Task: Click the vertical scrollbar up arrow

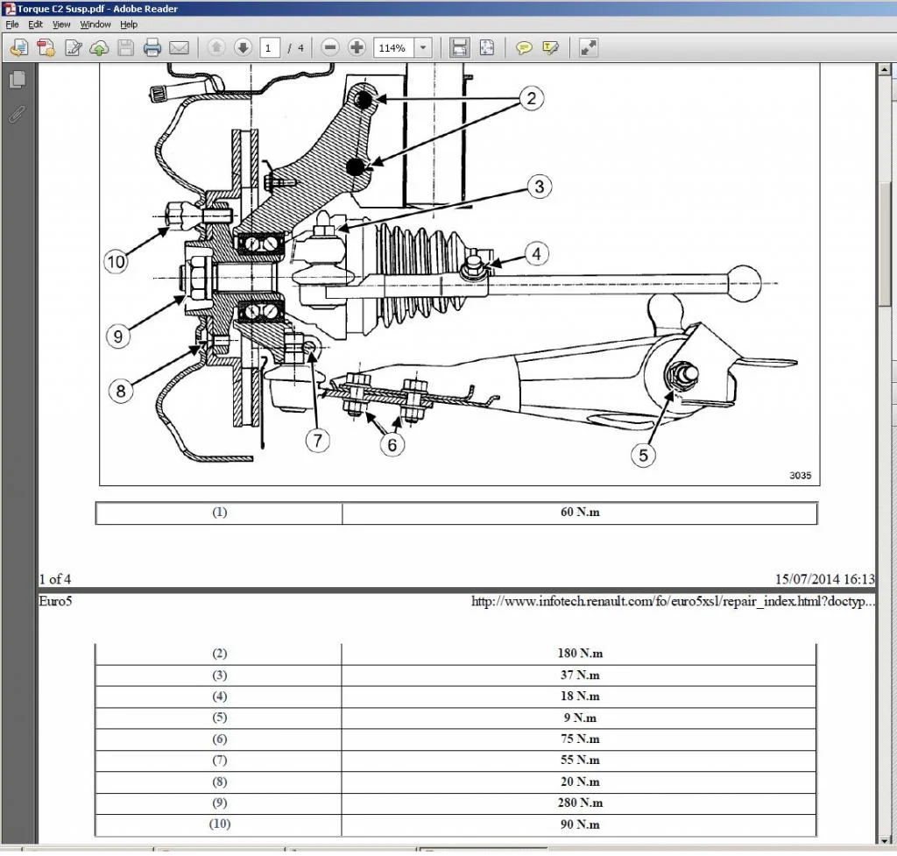Action: [x=885, y=70]
